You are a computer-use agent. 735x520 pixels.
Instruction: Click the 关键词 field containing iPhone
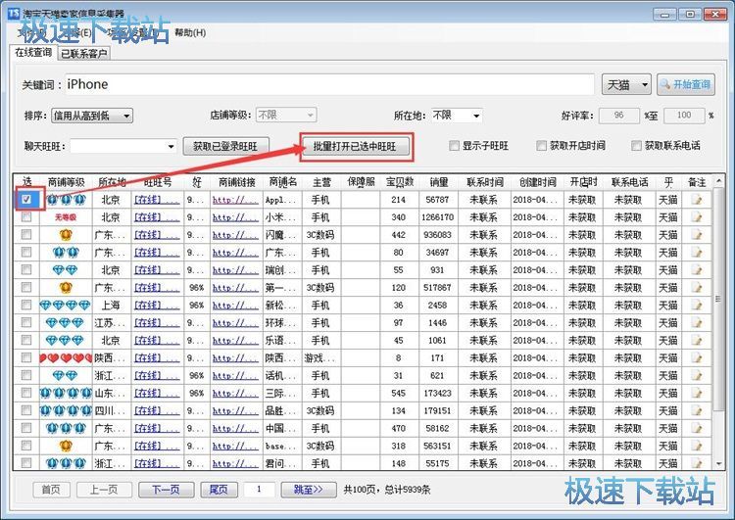point(329,85)
